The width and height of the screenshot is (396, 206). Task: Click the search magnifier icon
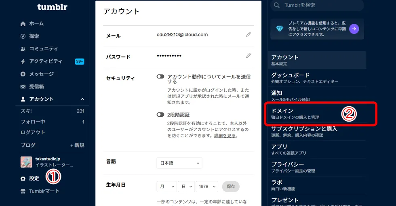[277, 5]
